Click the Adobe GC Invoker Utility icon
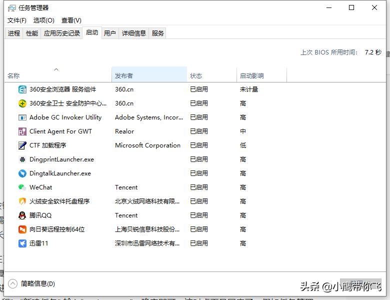This screenshot has height=300, width=390. (22, 117)
